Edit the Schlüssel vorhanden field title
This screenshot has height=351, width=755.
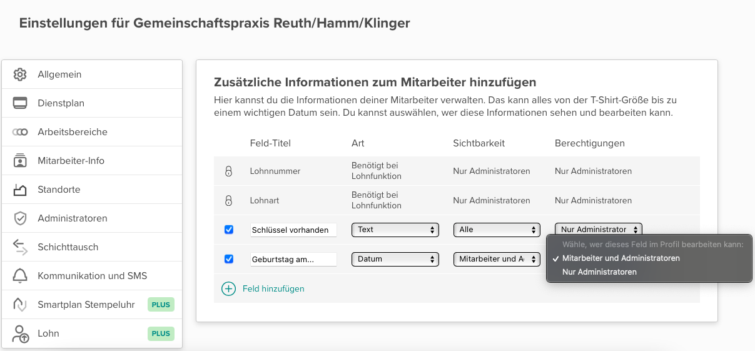(x=293, y=230)
